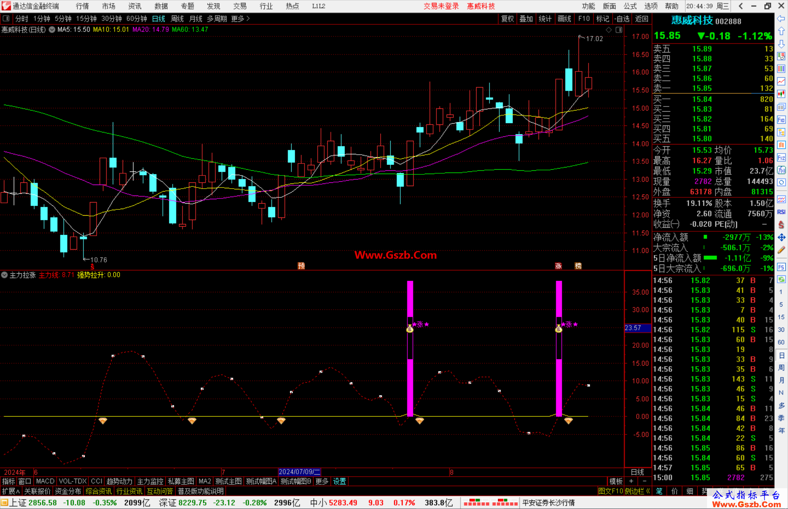Image resolution: width=788 pixels, height=509 pixels.
Task: Toggle the round button beside 主力拉涨 indicator
Action: pos(4,275)
